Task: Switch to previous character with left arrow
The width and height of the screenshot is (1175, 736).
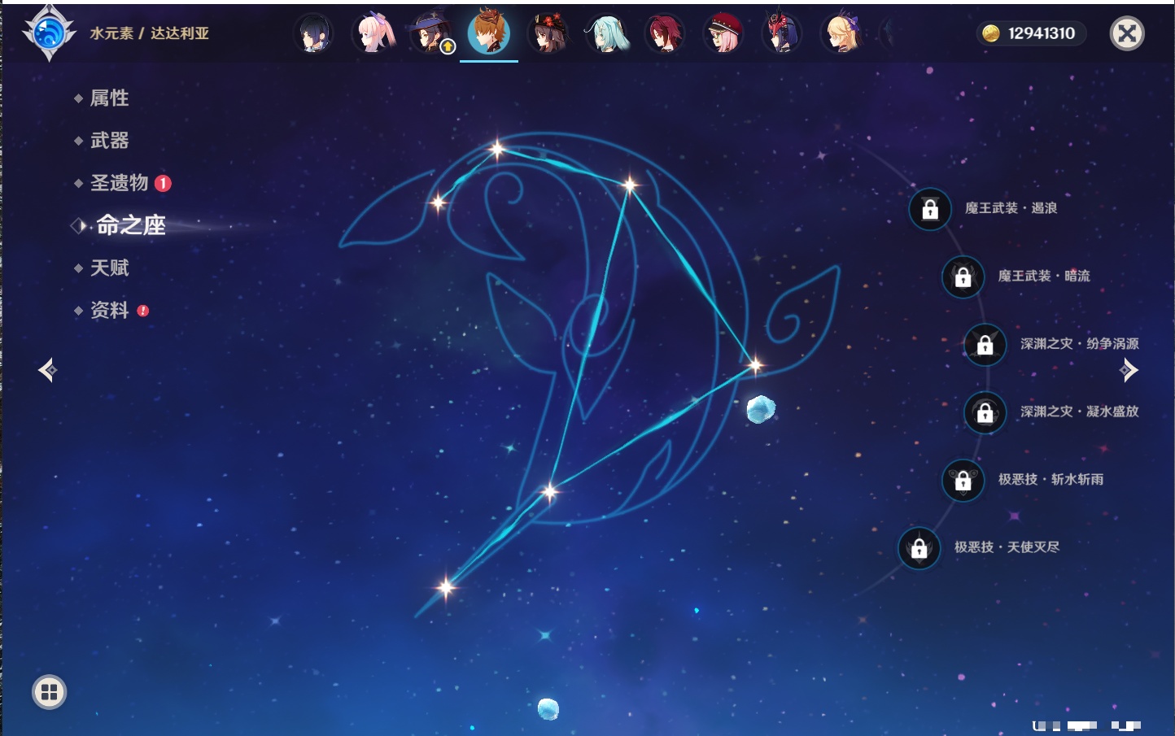Action: tap(47, 370)
